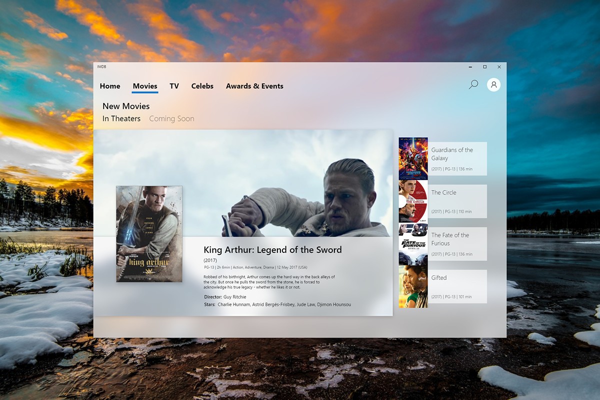Click Gifted's '(2017) | PG-13 | 101 min' text
Image resolution: width=600 pixels, height=400 pixels.
451,297
